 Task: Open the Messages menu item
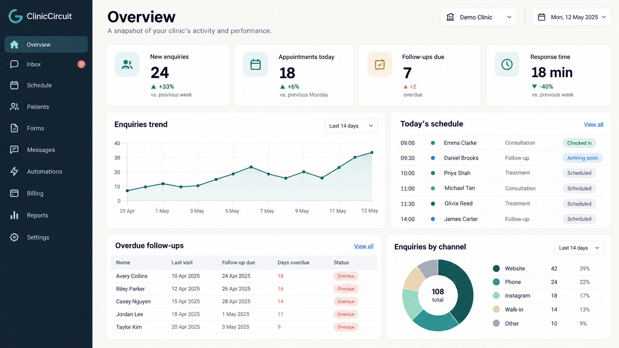(x=46, y=150)
